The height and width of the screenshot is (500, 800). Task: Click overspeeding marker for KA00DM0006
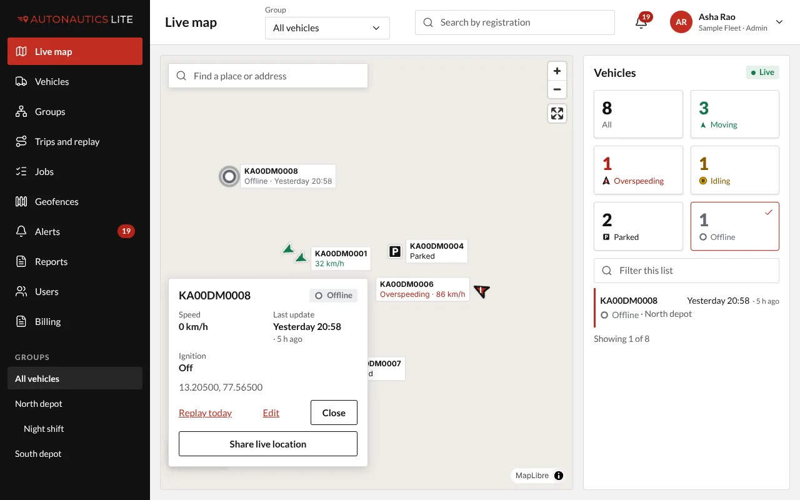pos(481,291)
